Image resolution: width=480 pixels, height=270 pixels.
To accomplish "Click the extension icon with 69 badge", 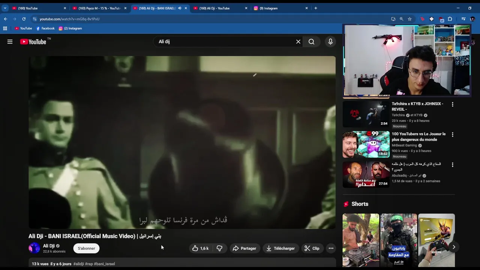I will tap(441, 19).
